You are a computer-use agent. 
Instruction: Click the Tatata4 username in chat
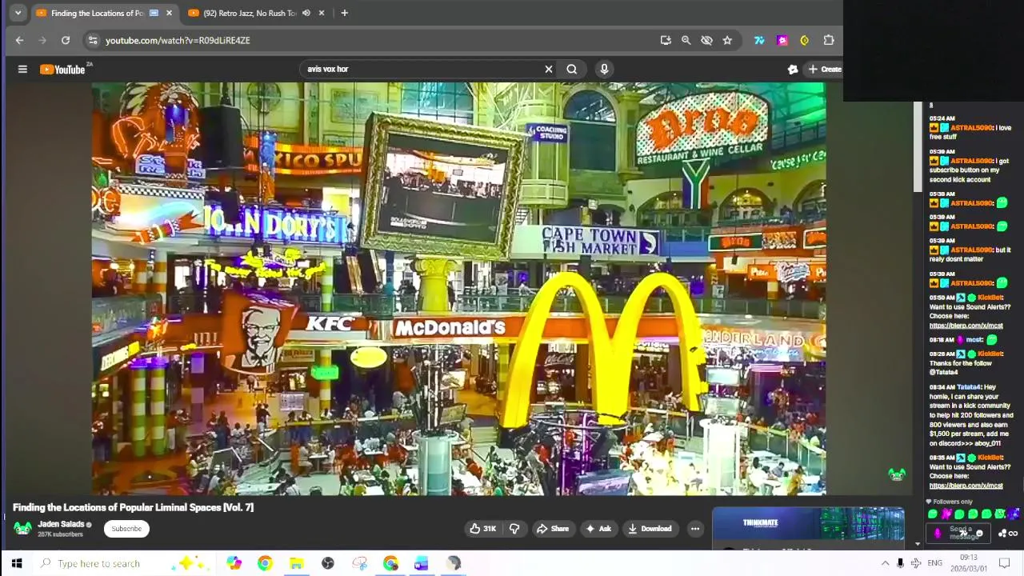pyautogui.click(x=968, y=387)
